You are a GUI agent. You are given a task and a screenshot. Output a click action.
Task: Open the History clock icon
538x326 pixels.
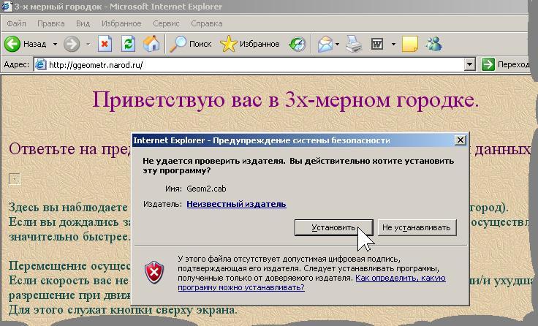pyautogui.click(x=297, y=44)
